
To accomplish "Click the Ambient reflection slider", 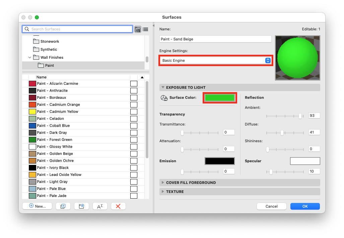I will [285, 116].
